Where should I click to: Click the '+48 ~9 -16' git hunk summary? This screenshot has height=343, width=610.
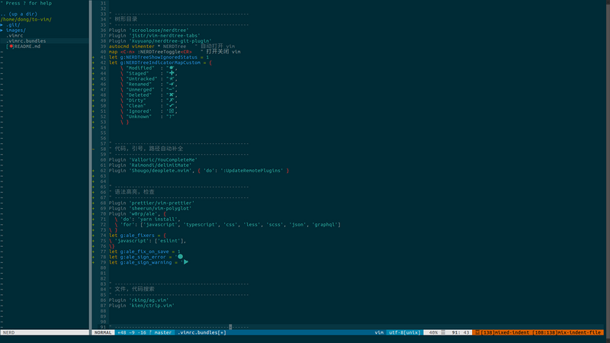pyautogui.click(x=132, y=332)
